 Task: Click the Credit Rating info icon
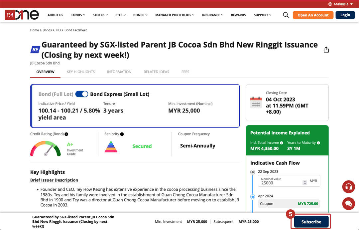coord(66,134)
